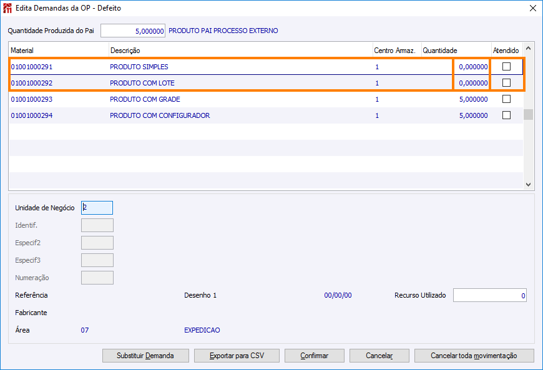Confirm with the Confirmar button

pos(315,356)
